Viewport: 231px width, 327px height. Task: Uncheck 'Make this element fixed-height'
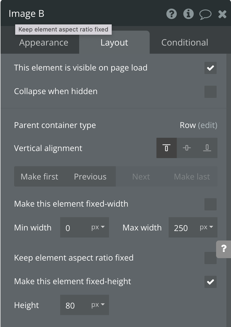click(210, 282)
